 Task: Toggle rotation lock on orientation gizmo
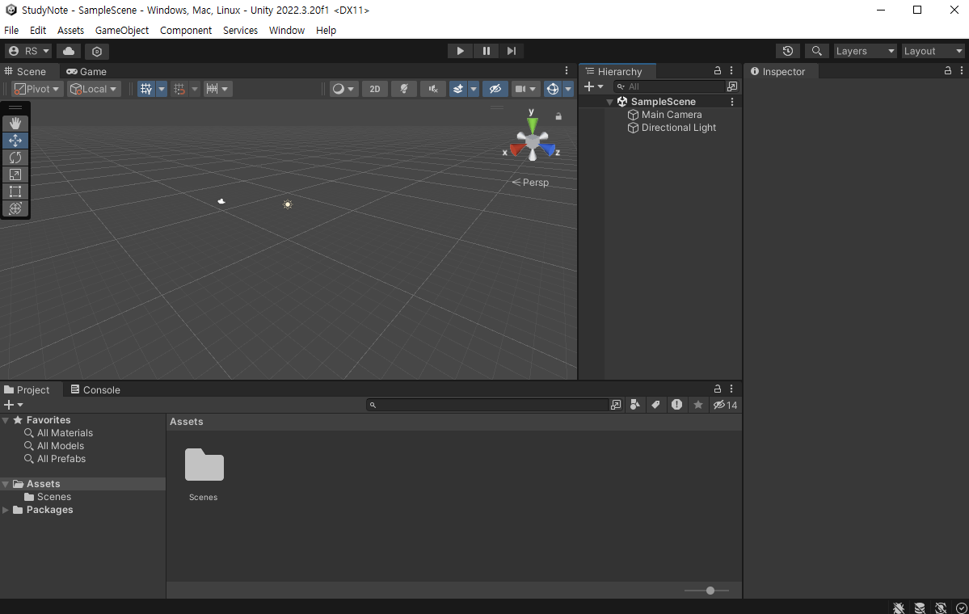coord(558,116)
